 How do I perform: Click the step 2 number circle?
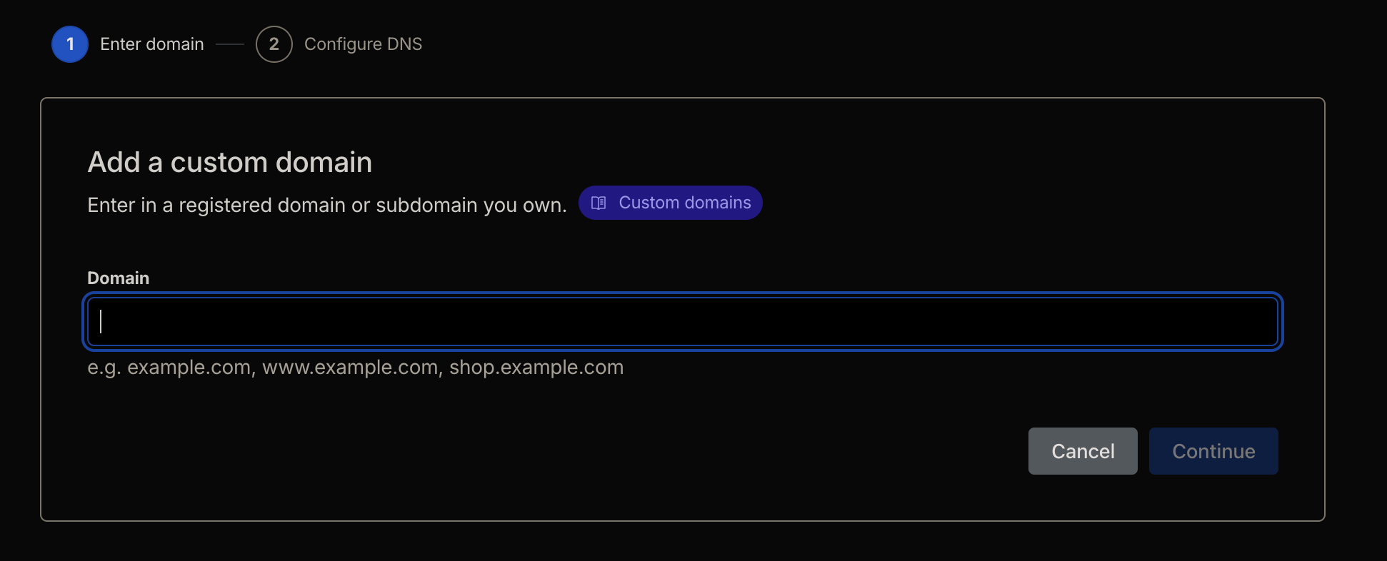coord(274,44)
